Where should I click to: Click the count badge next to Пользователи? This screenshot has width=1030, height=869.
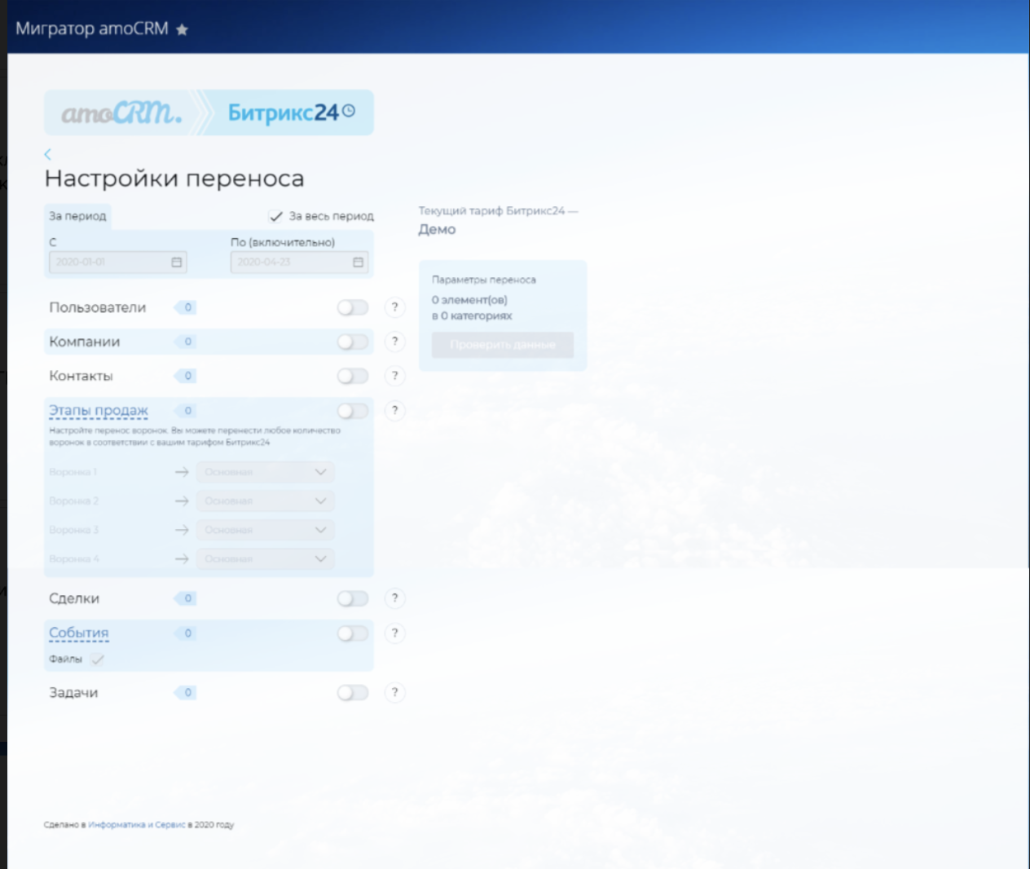(186, 307)
